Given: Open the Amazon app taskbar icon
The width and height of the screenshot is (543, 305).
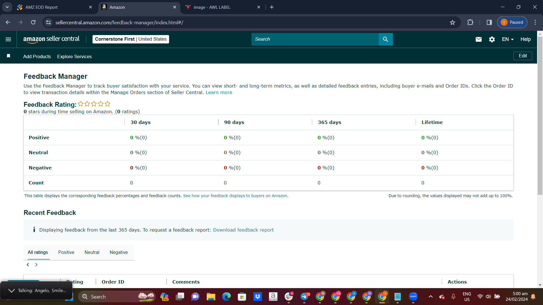Looking at the screenshot, I should [x=273, y=297].
